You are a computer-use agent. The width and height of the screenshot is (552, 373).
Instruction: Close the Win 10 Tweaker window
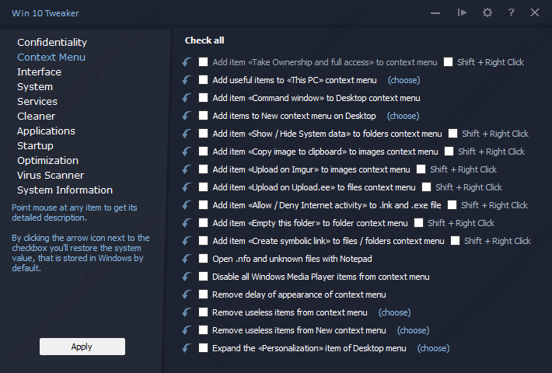point(535,12)
